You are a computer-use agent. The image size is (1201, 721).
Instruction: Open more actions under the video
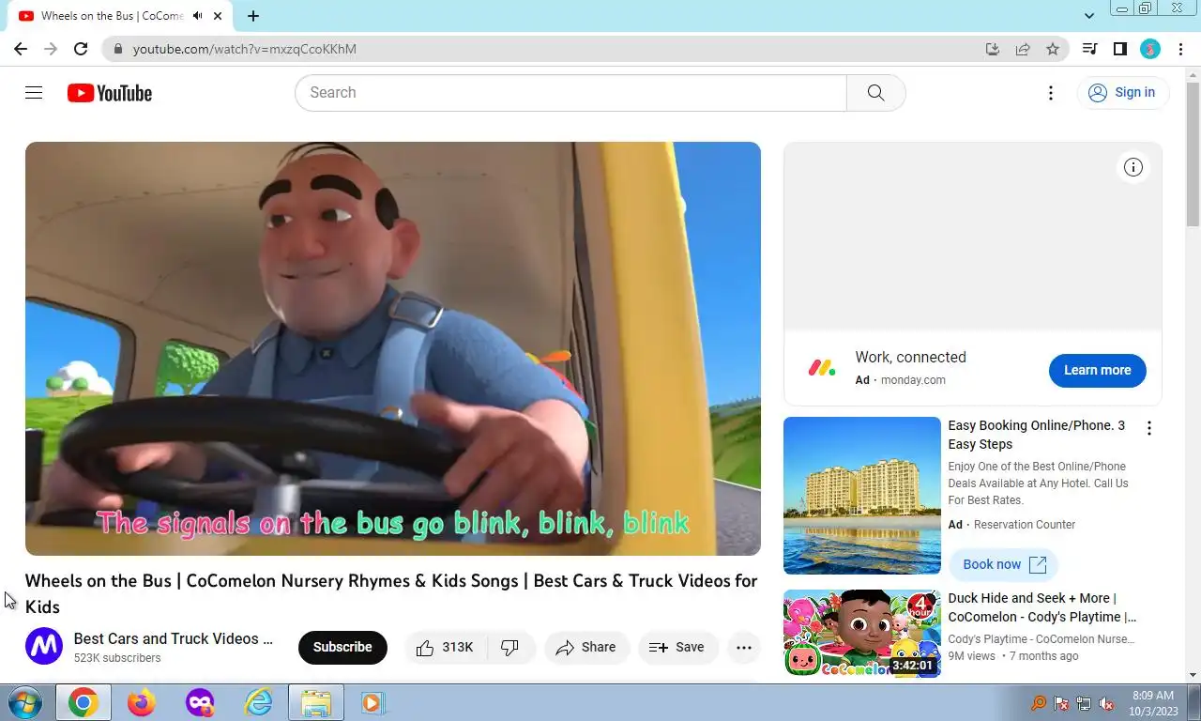(744, 647)
